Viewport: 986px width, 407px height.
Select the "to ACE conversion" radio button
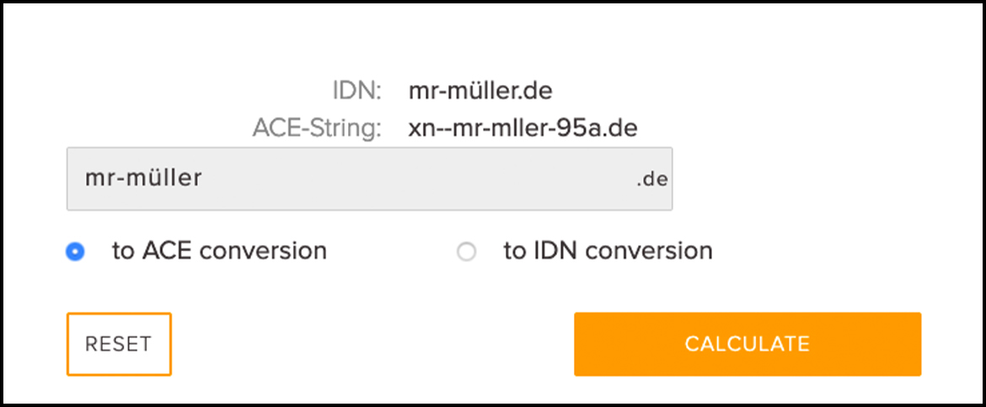pyautogui.click(x=76, y=251)
